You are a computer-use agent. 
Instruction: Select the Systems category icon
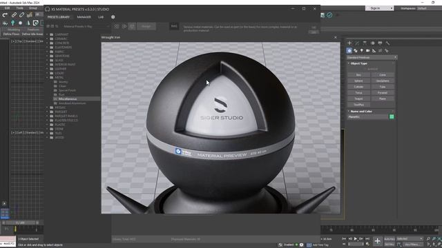coord(387,50)
